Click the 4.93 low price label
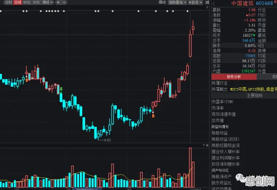Image resolution: width=277 pixels, height=190 pixels. (x=107, y=140)
